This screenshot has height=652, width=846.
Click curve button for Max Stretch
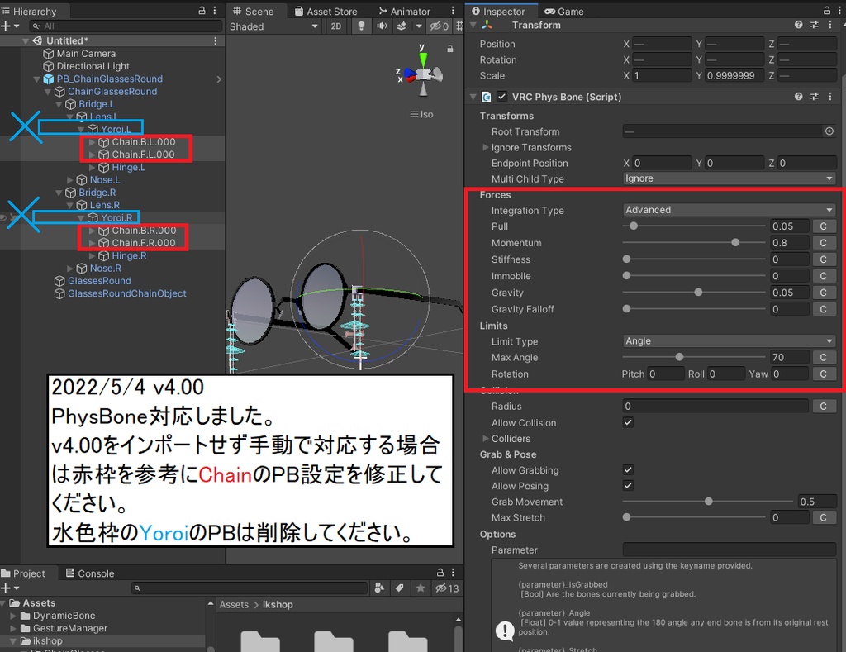[x=824, y=517]
